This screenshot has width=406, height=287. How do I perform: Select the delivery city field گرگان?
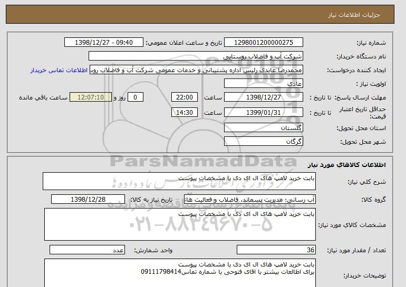[263, 142]
